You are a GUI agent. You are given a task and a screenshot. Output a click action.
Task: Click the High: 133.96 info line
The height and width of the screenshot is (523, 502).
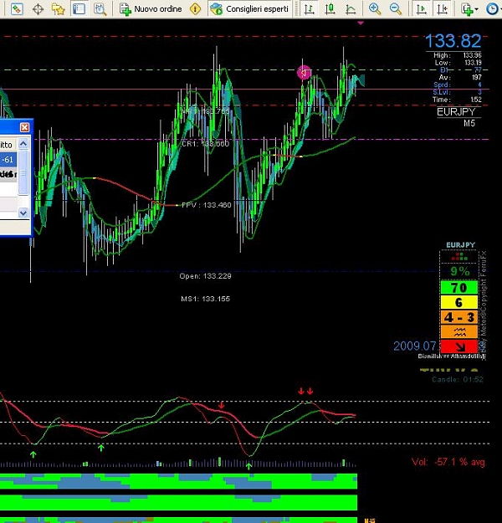tap(458, 55)
